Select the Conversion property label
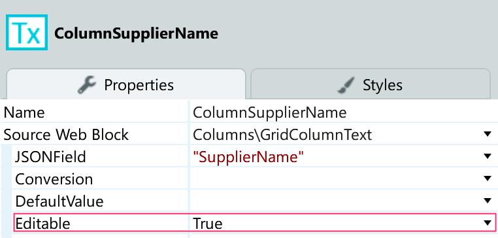 point(54,179)
